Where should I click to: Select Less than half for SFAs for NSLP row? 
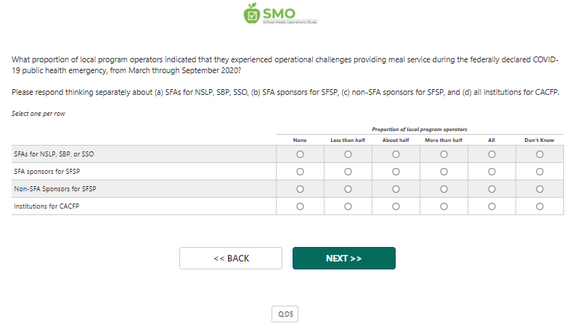pyautogui.click(x=348, y=154)
